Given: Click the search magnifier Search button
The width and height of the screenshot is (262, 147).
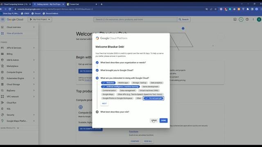Looking at the screenshot, I should [x=184, y=20].
